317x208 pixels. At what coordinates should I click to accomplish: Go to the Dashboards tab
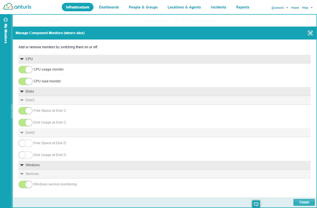[x=109, y=7]
